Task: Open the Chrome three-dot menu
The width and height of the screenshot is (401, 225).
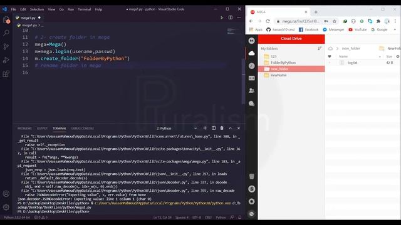Action: point(395,21)
